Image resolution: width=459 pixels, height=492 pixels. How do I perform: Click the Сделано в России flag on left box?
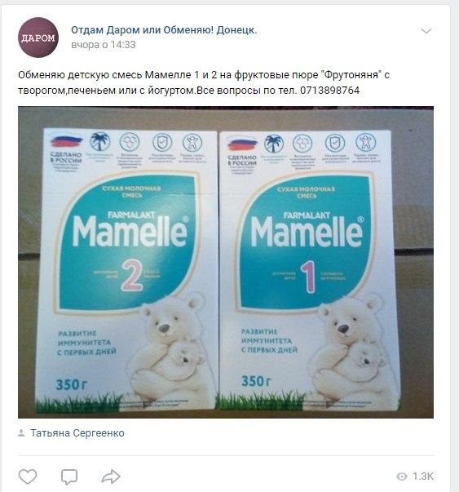pos(67,141)
